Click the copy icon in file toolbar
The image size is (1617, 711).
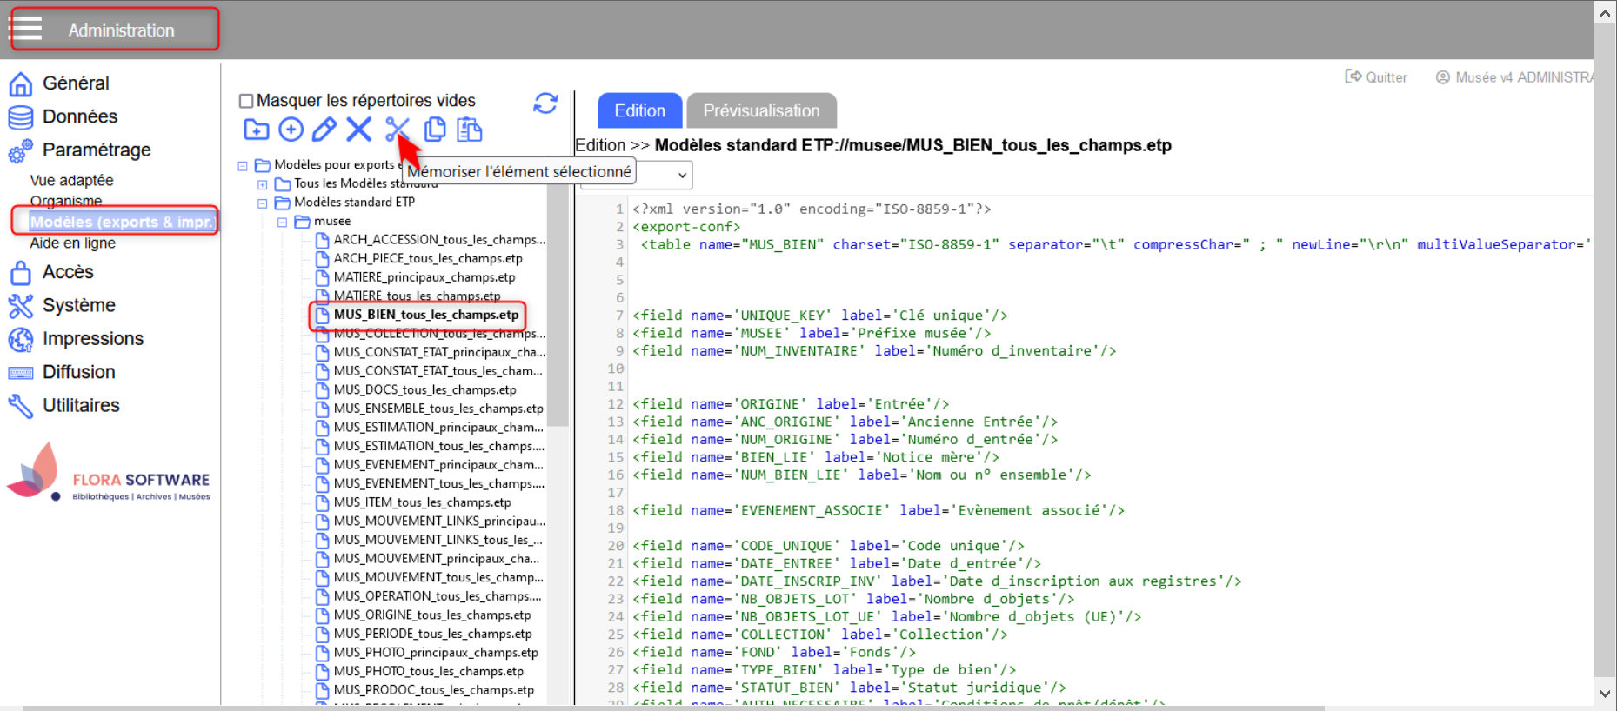435,130
